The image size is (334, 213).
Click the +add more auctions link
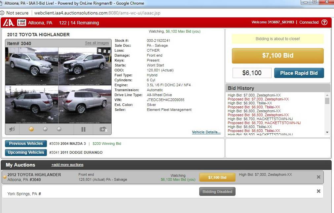(x=67, y=165)
